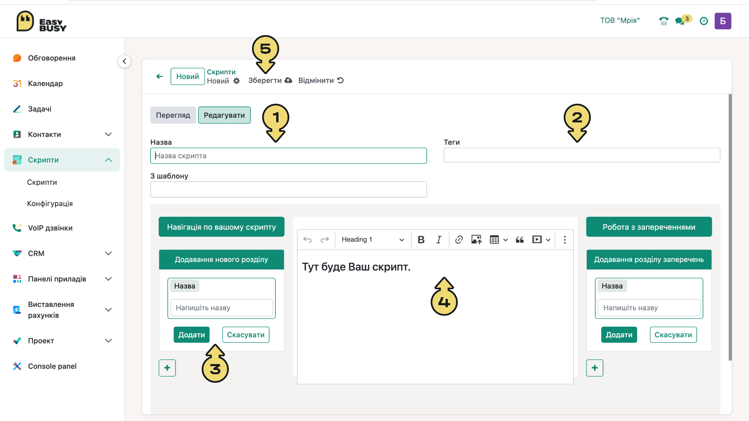Open script settings gear icon
The width and height of the screenshot is (749, 421).
(x=236, y=81)
